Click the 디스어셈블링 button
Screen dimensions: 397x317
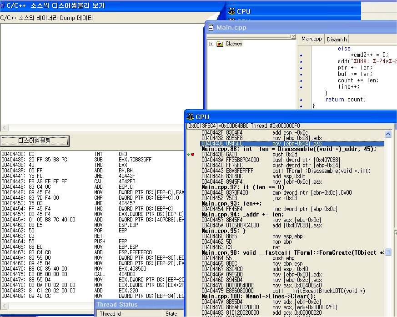click(x=35, y=141)
